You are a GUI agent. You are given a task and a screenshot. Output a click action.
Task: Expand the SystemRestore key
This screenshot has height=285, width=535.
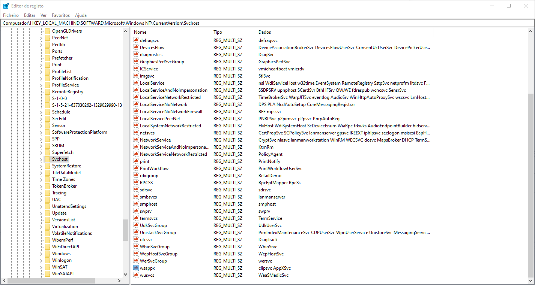(x=41, y=166)
